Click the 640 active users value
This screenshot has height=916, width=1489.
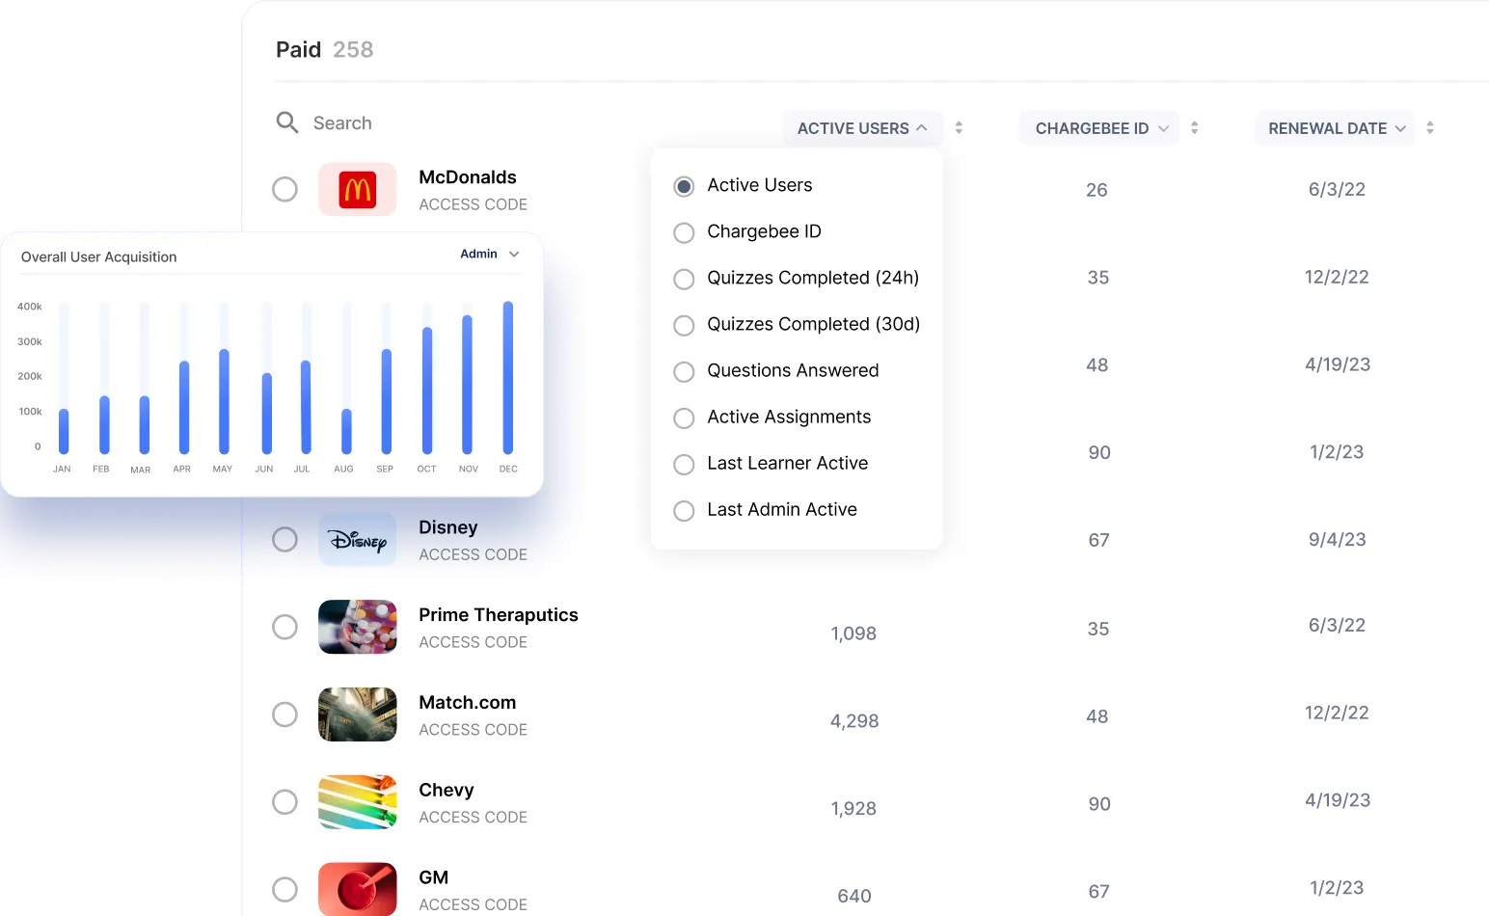click(854, 897)
